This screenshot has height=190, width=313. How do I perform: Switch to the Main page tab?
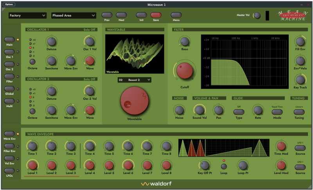tap(9, 39)
